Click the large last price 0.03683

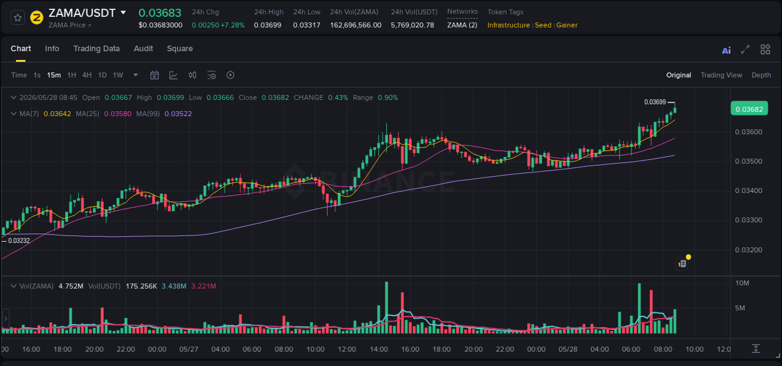pos(160,13)
